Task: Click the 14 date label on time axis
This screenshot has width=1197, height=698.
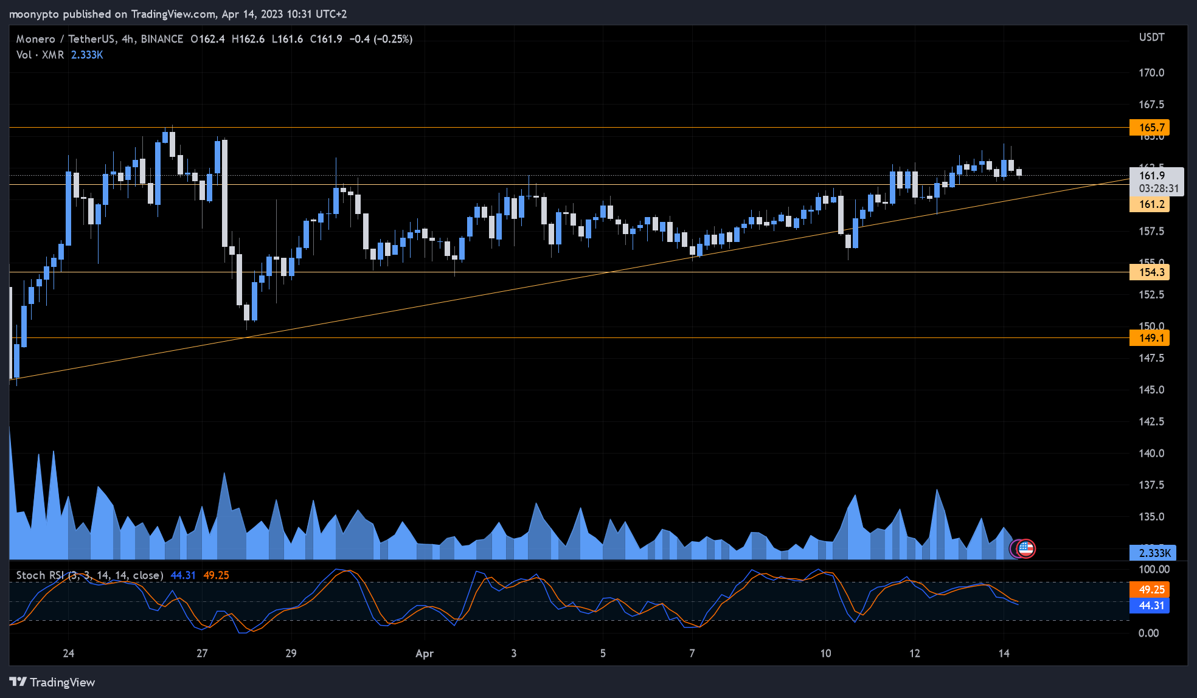Action: tap(1004, 654)
